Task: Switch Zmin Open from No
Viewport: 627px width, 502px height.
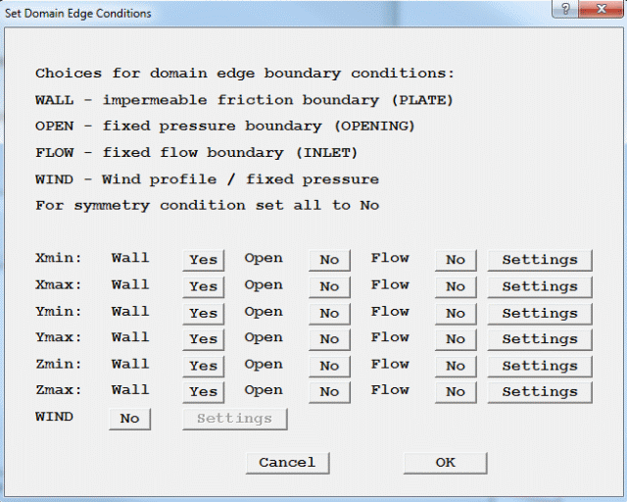Action: (x=329, y=365)
